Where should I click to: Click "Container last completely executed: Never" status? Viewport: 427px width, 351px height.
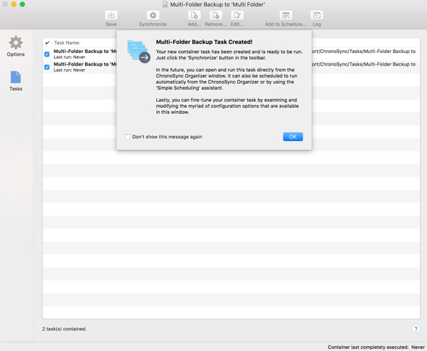[x=376, y=347]
